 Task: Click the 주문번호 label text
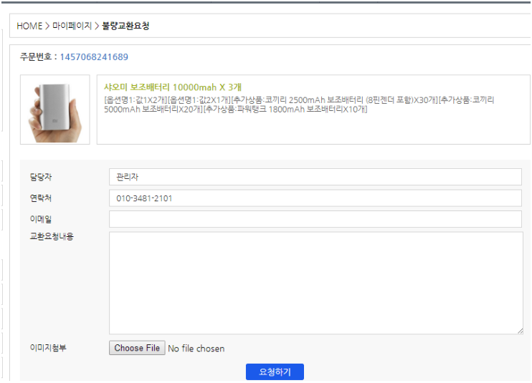(x=36, y=57)
